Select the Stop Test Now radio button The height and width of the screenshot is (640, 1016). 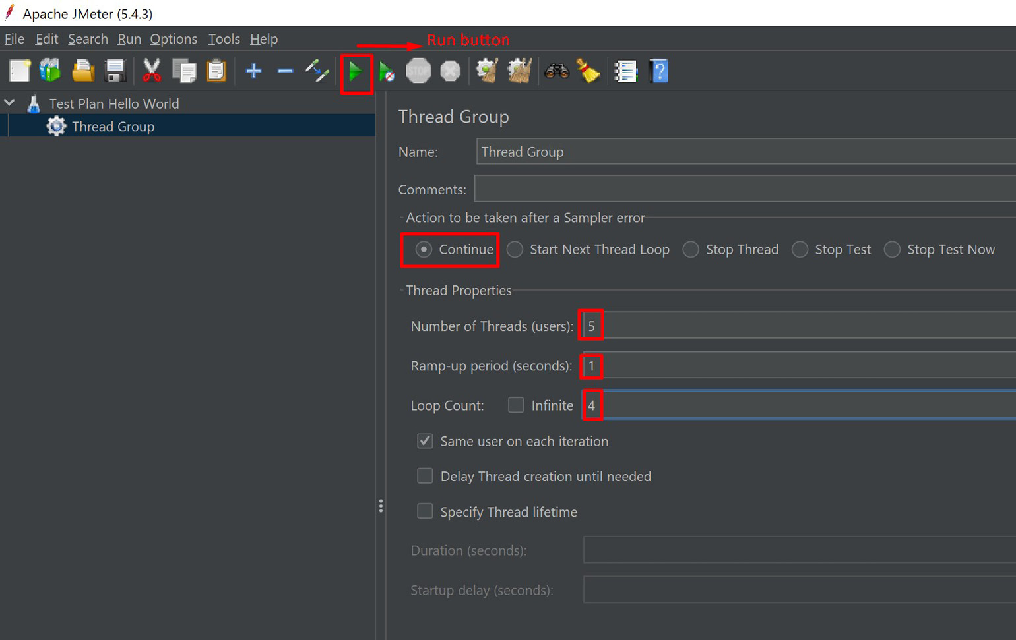pyautogui.click(x=892, y=250)
